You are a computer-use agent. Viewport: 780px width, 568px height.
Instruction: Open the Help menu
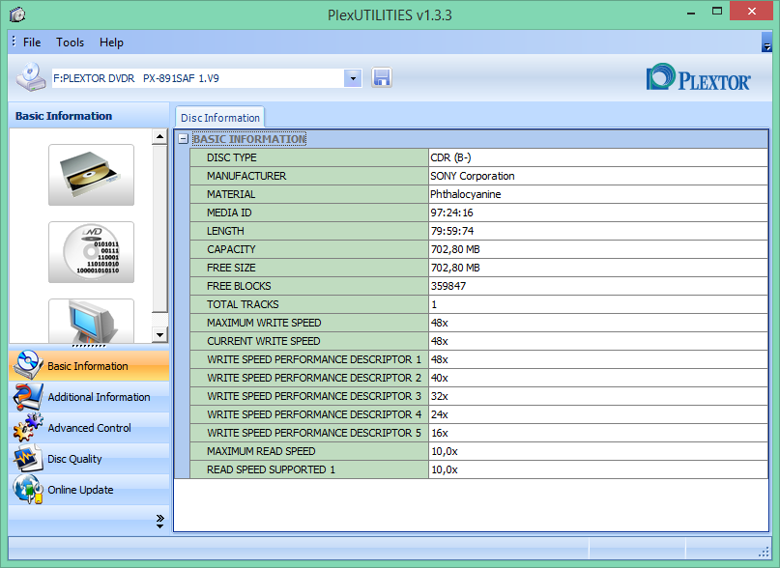tap(111, 43)
